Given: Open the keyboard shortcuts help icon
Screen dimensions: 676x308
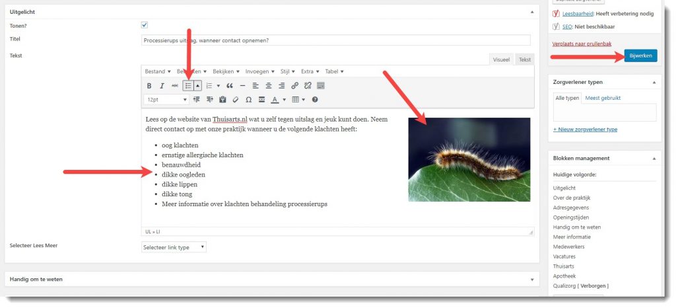Looking at the screenshot, I should click(315, 100).
